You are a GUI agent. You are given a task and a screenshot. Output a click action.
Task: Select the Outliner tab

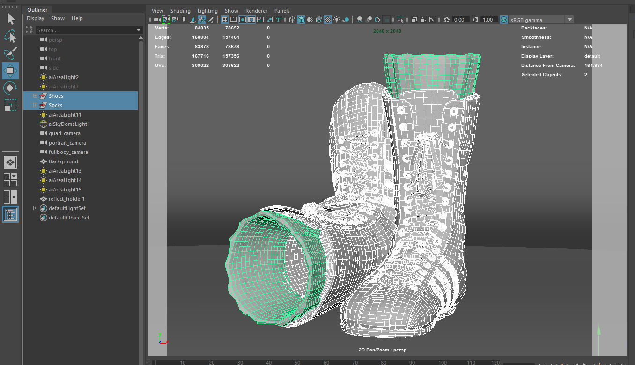click(37, 10)
